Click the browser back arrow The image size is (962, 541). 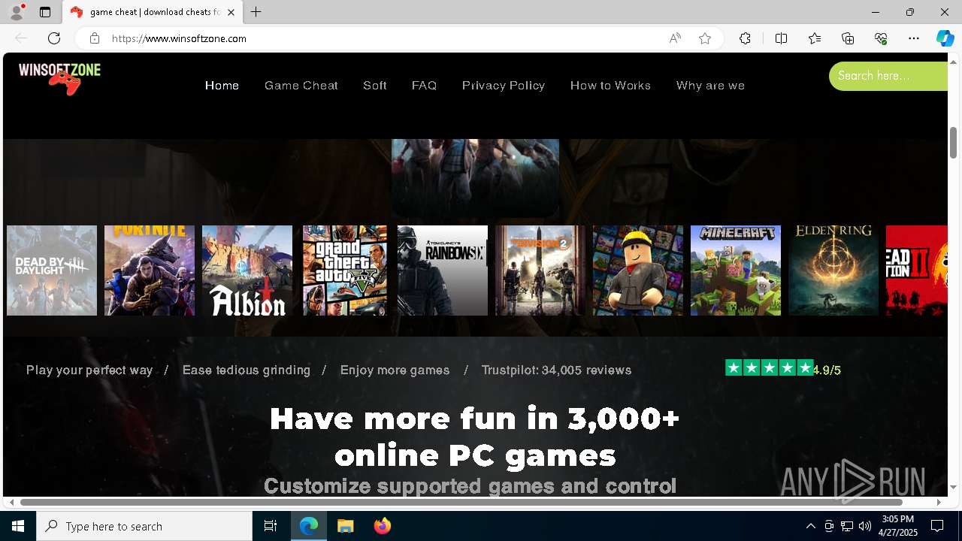(21, 38)
